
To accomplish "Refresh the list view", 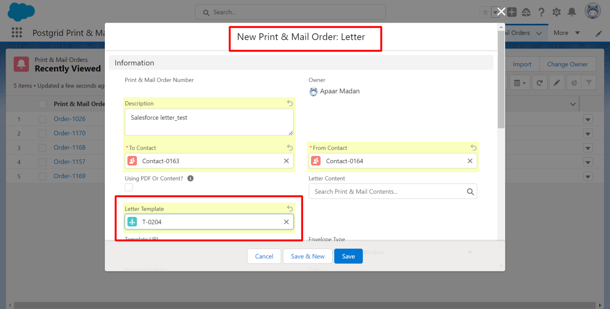I will click(539, 83).
